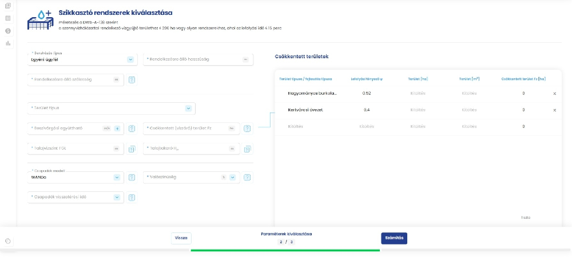572x265 pixels.
Task: Open help for Rendelkezésre álló szélesség
Action: pos(132,80)
